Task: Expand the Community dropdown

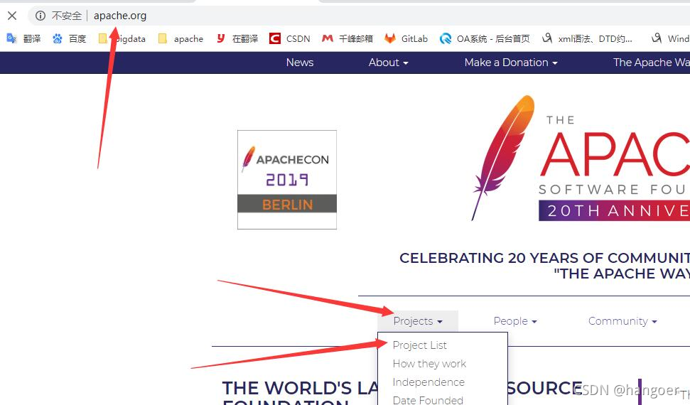Action: pos(622,321)
